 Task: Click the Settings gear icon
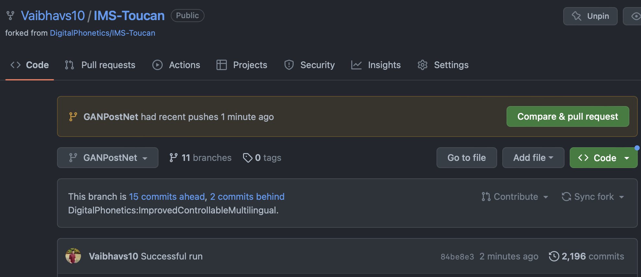423,65
